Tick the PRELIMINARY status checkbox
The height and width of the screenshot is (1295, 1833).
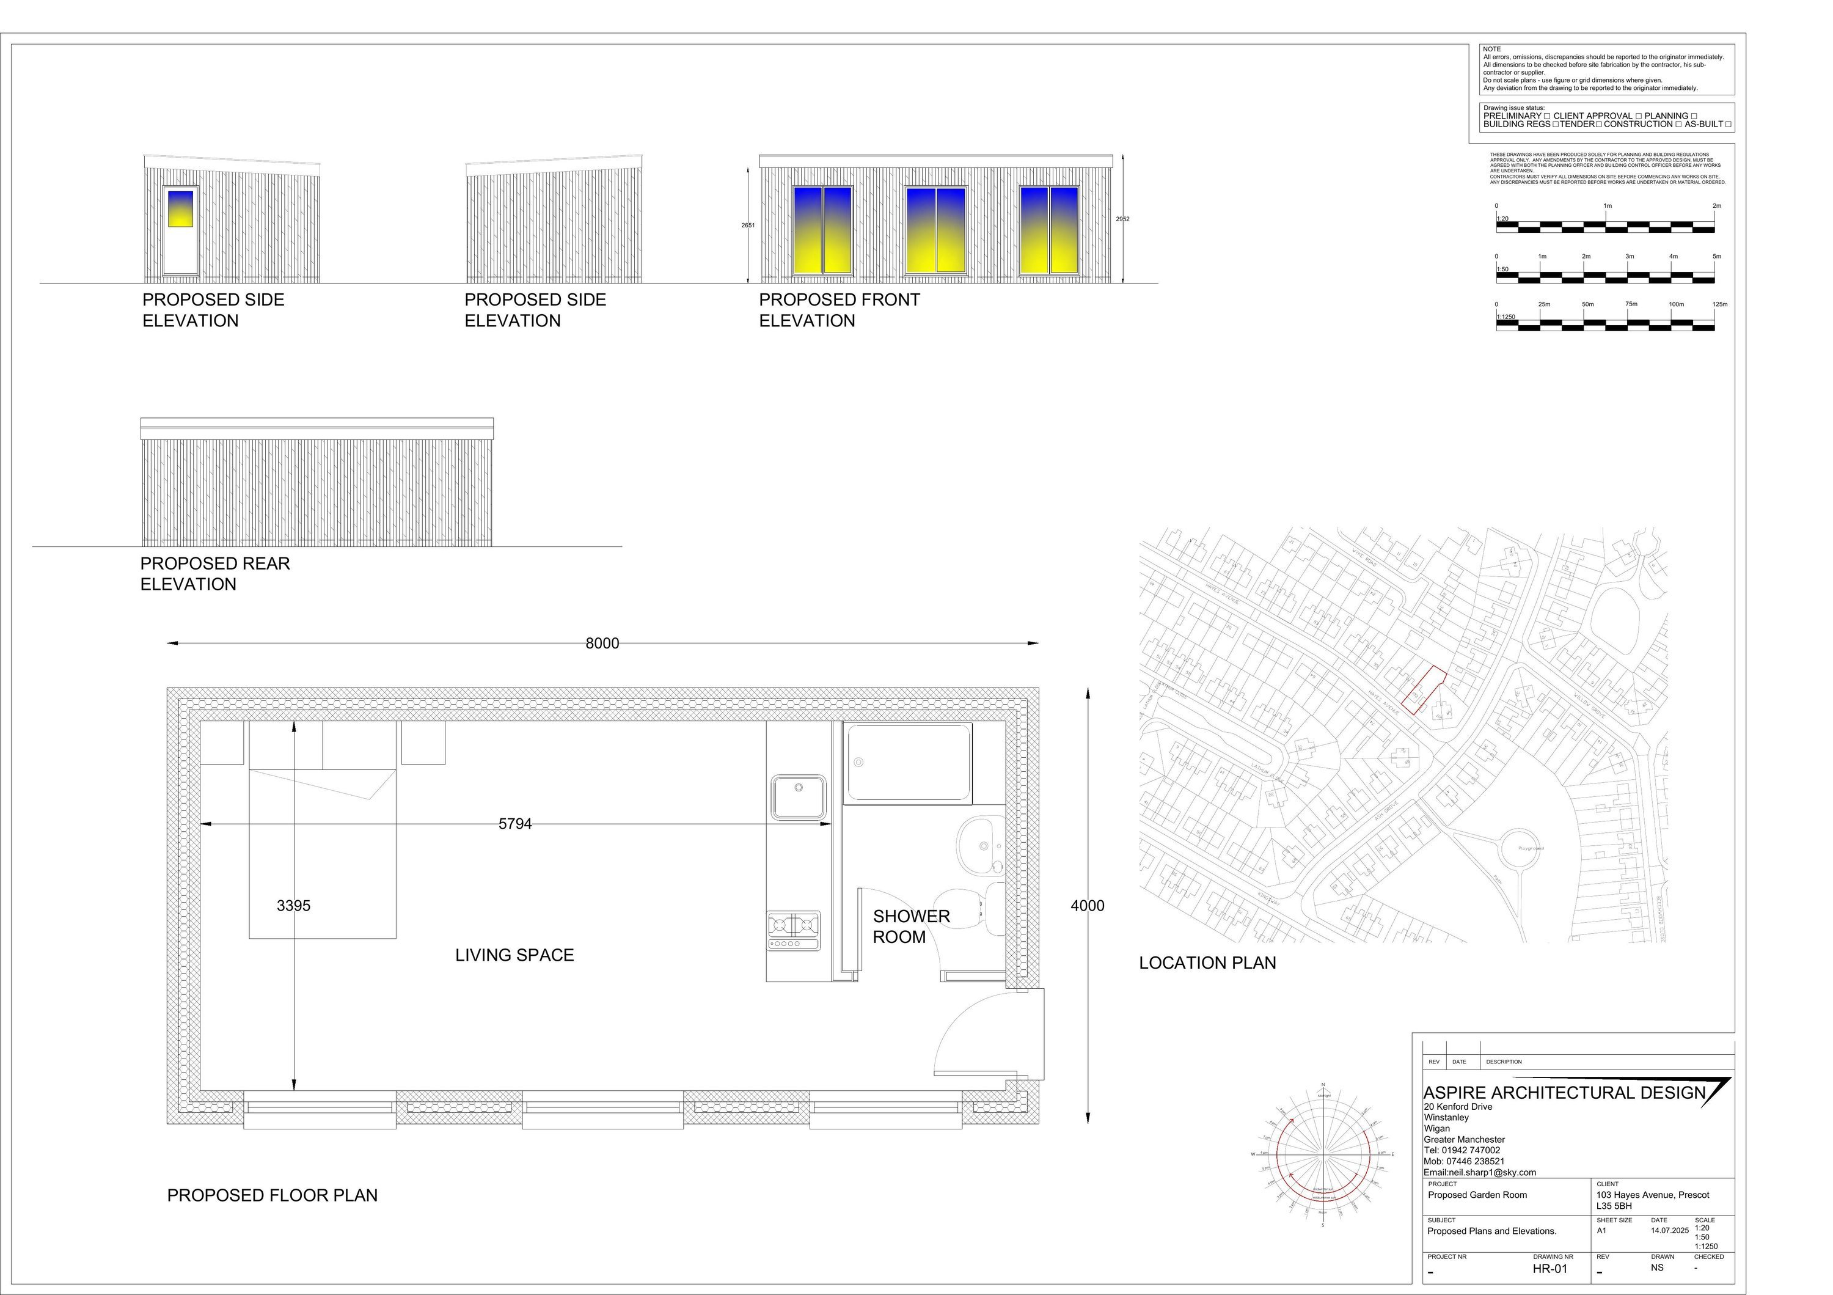(1547, 117)
